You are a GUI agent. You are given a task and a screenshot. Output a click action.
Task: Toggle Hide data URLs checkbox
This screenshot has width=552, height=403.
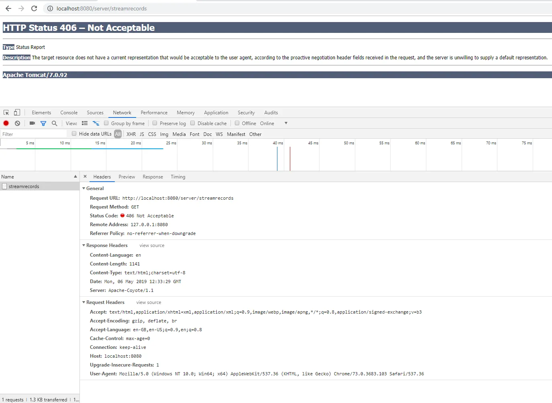[x=74, y=134]
